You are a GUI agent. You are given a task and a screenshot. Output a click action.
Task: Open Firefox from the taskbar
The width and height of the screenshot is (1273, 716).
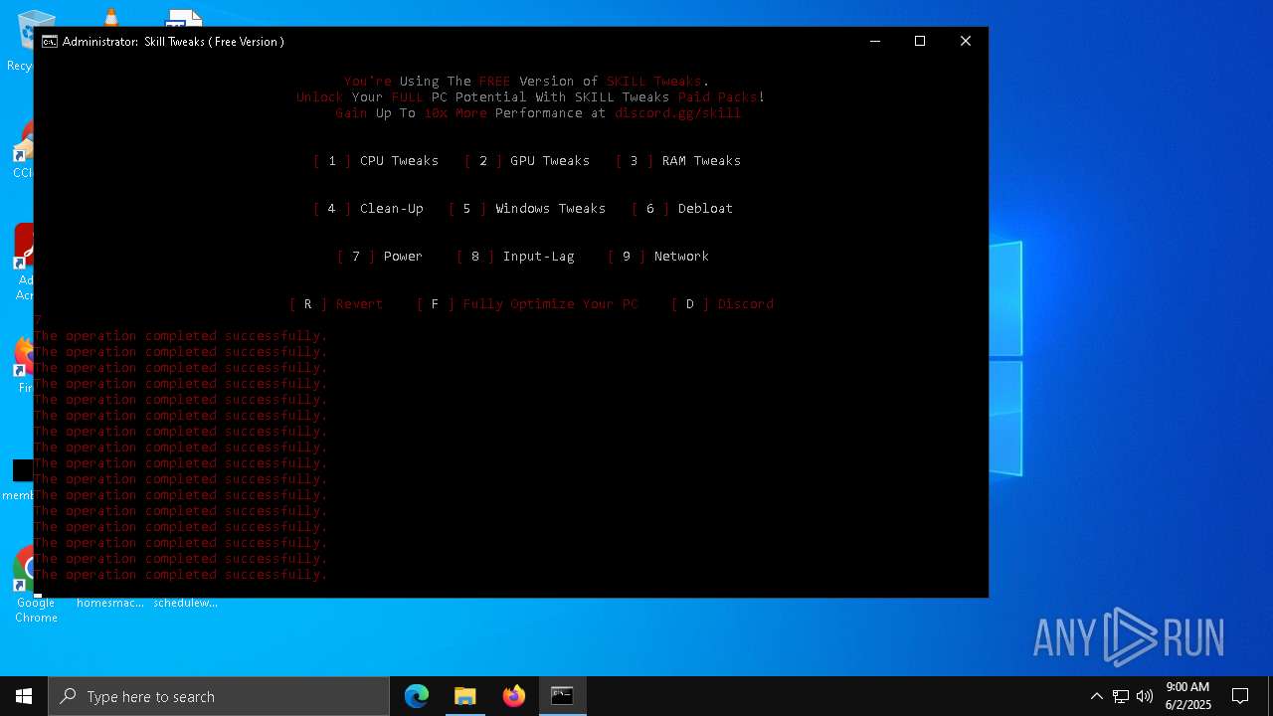(513, 696)
